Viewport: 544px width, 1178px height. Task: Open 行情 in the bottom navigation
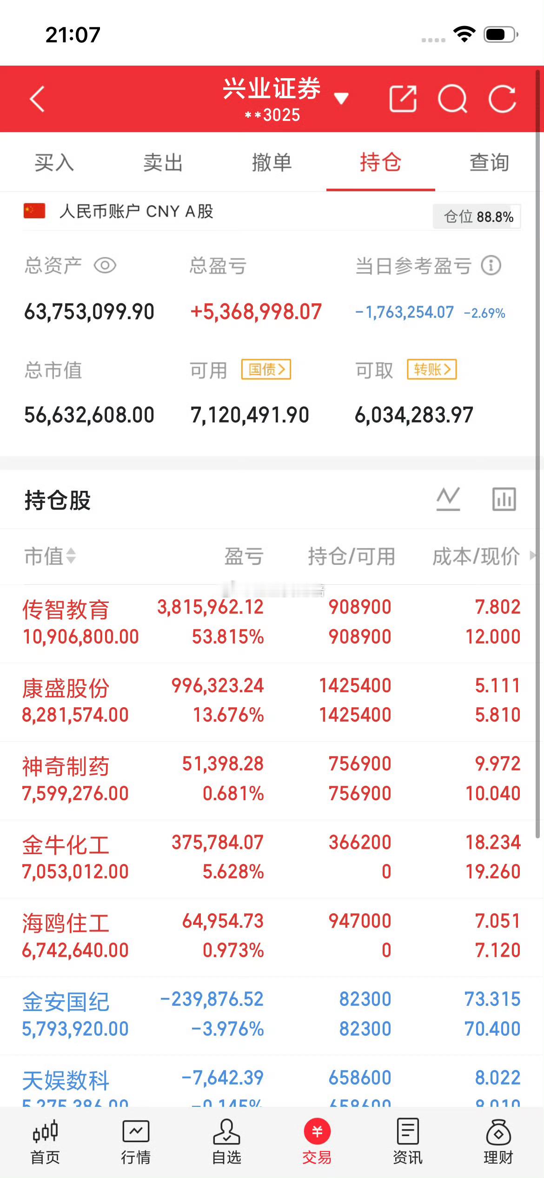136,1142
